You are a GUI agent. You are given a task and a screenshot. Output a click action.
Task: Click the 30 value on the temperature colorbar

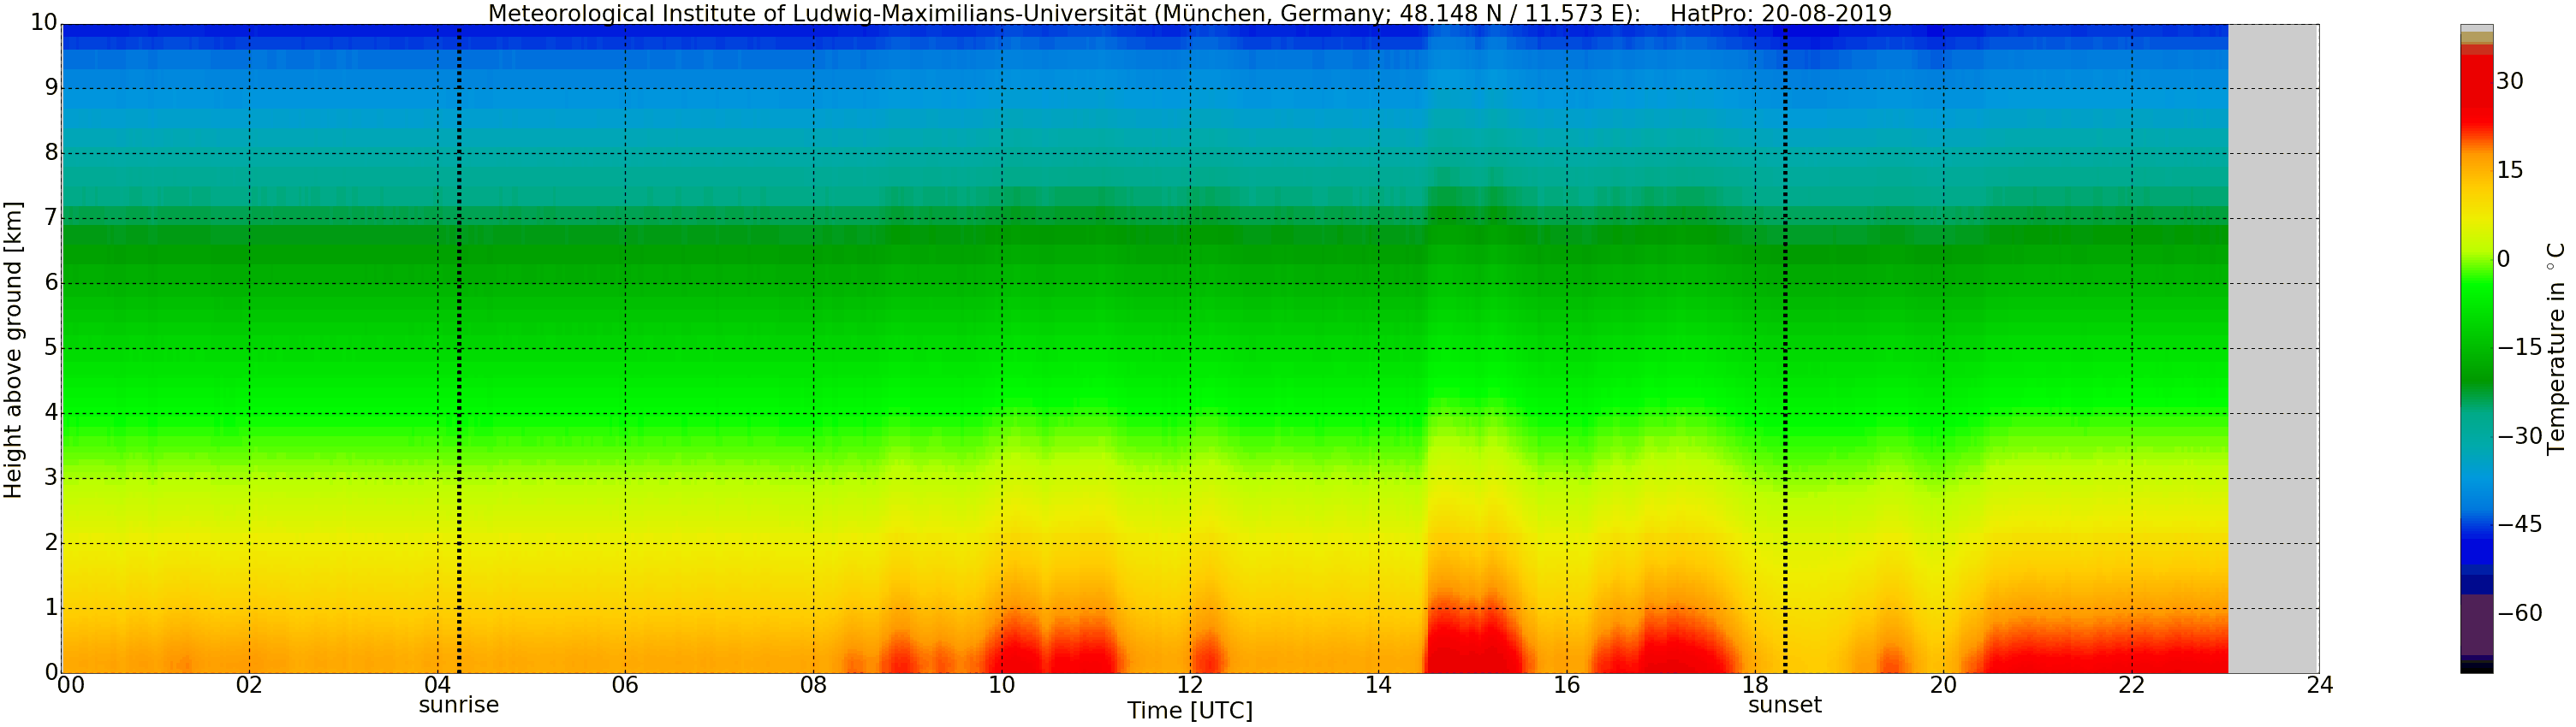(x=2509, y=82)
